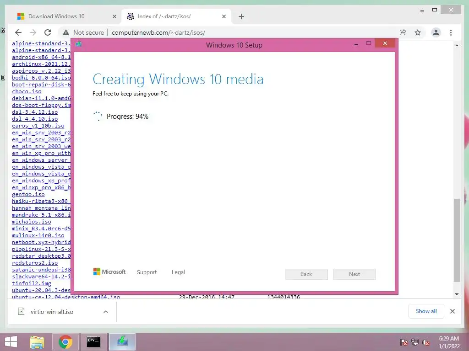
Task: Click scroll down arrow of page scrollbar
Action: (x=457, y=294)
